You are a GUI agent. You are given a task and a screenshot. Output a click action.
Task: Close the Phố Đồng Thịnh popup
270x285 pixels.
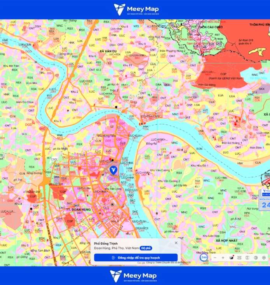pos(176,243)
